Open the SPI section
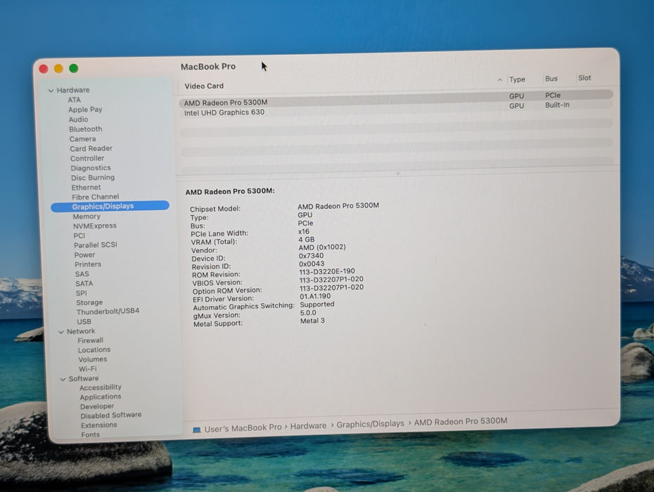 pos(82,293)
